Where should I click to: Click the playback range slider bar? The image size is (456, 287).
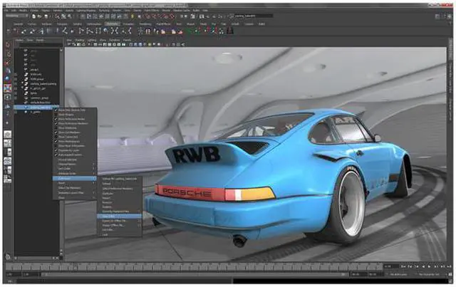point(193,274)
